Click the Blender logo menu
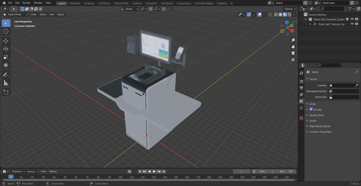The height and width of the screenshot is (186, 361). coord(4,3)
